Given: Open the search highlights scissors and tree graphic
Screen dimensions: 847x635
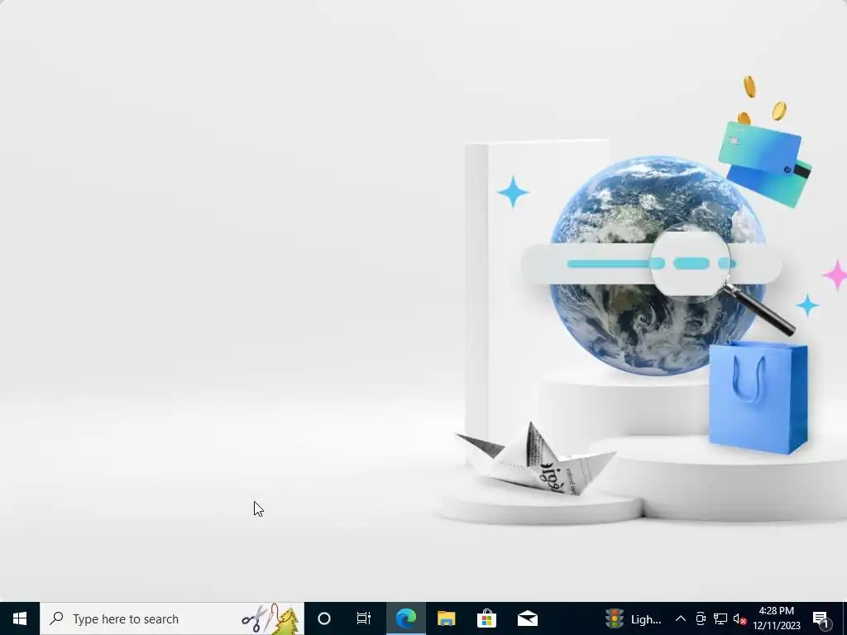Looking at the screenshot, I should click(x=270, y=618).
